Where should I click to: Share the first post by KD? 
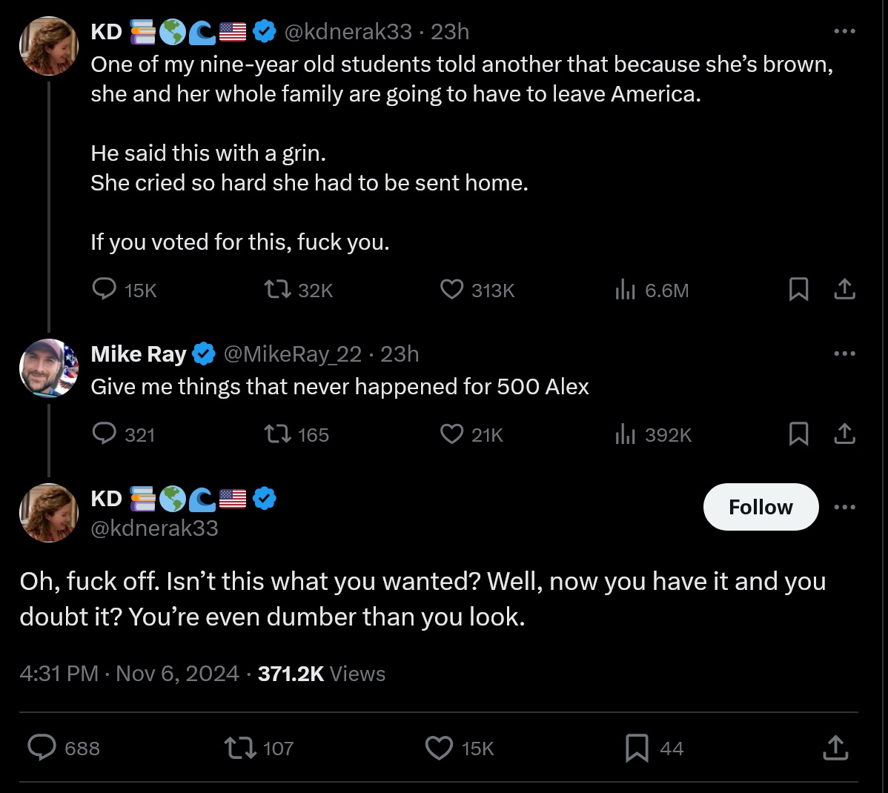point(844,289)
